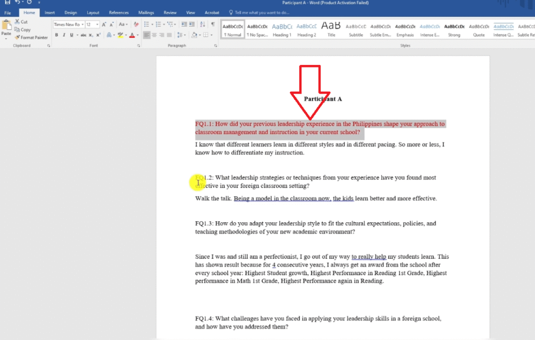This screenshot has width=535, height=340.
Task: Switch to the Insert tab
Action: pos(50,13)
